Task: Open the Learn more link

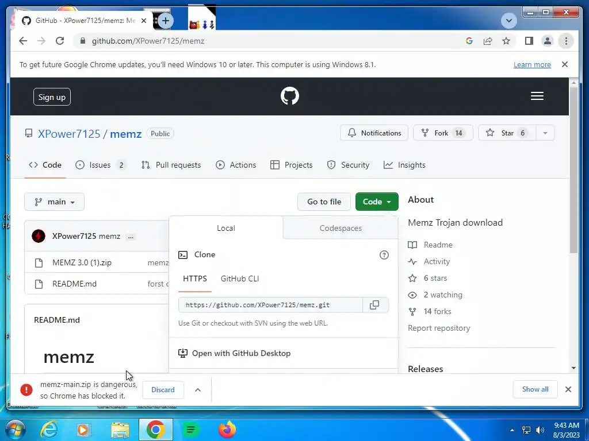Action: click(532, 64)
